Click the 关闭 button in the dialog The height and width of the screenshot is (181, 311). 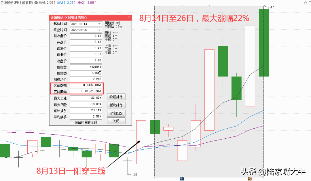(116, 121)
